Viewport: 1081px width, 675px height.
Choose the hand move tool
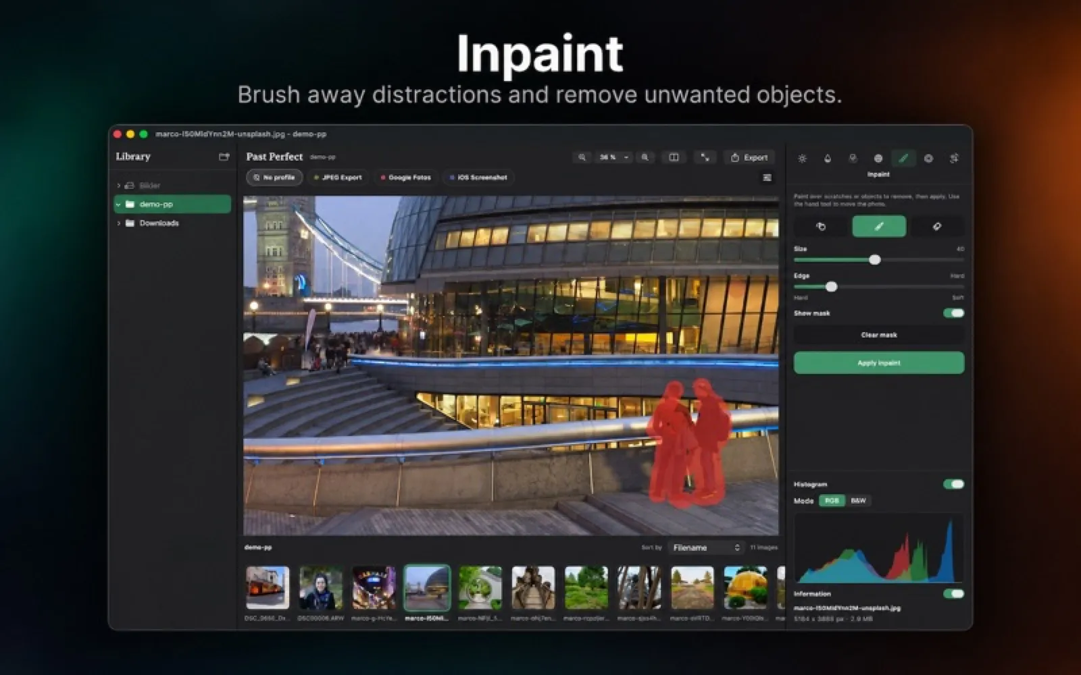(821, 227)
